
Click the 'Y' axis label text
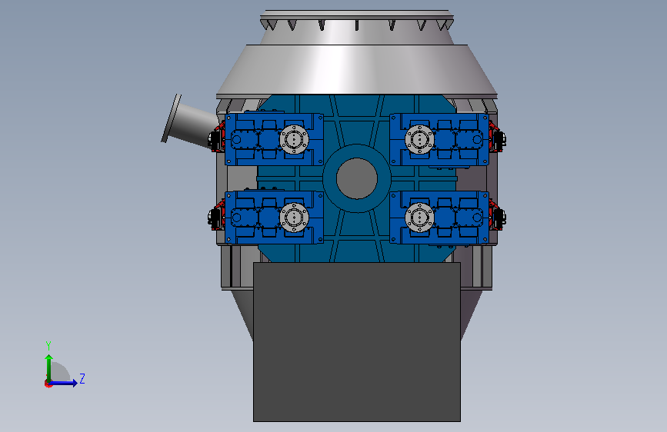click(x=48, y=346)
